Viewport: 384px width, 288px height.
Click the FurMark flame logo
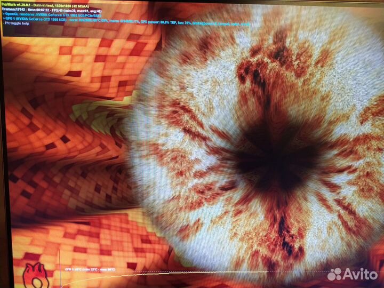34,273
